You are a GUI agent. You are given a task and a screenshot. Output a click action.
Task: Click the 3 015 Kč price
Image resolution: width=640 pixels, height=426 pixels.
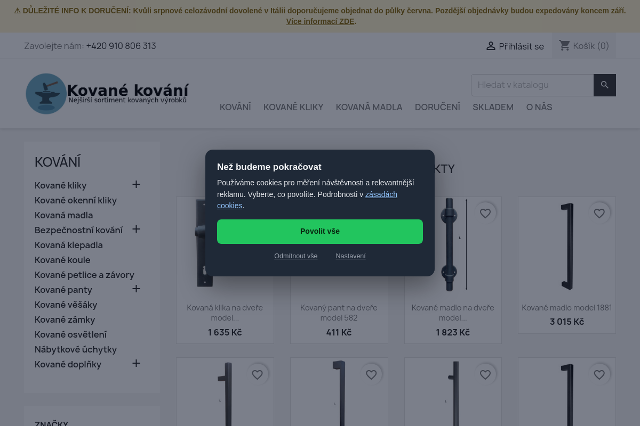tap(567, 322)
